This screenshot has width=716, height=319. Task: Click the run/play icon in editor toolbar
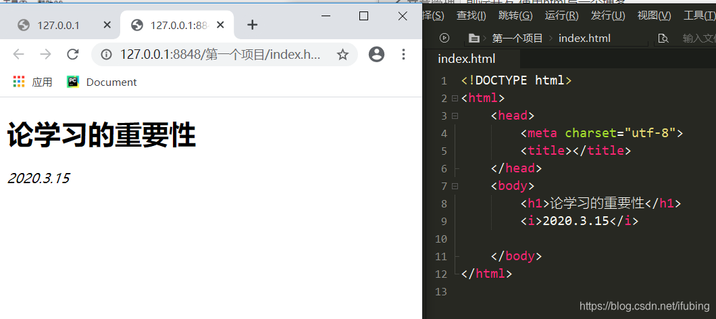point(444,39)
